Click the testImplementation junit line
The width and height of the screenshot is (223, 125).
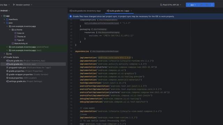(x=103, y=83)
